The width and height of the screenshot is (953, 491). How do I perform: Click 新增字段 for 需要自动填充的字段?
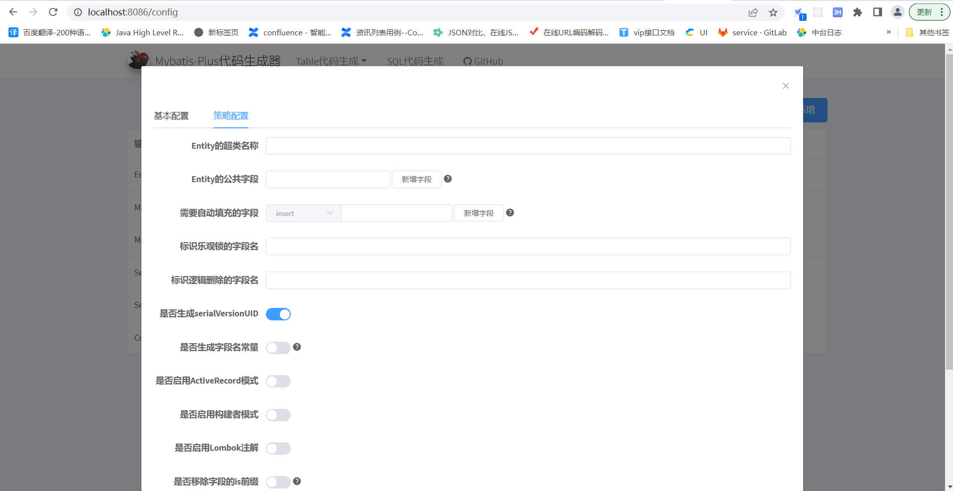[479, 213]
